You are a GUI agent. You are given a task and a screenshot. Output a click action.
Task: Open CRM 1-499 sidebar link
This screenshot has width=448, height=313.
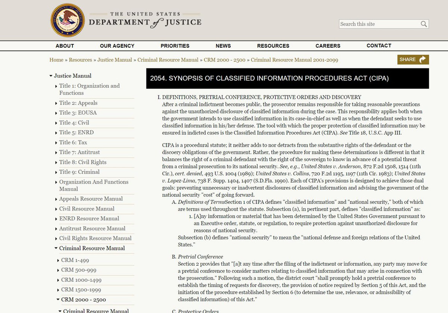pos(75,260)
